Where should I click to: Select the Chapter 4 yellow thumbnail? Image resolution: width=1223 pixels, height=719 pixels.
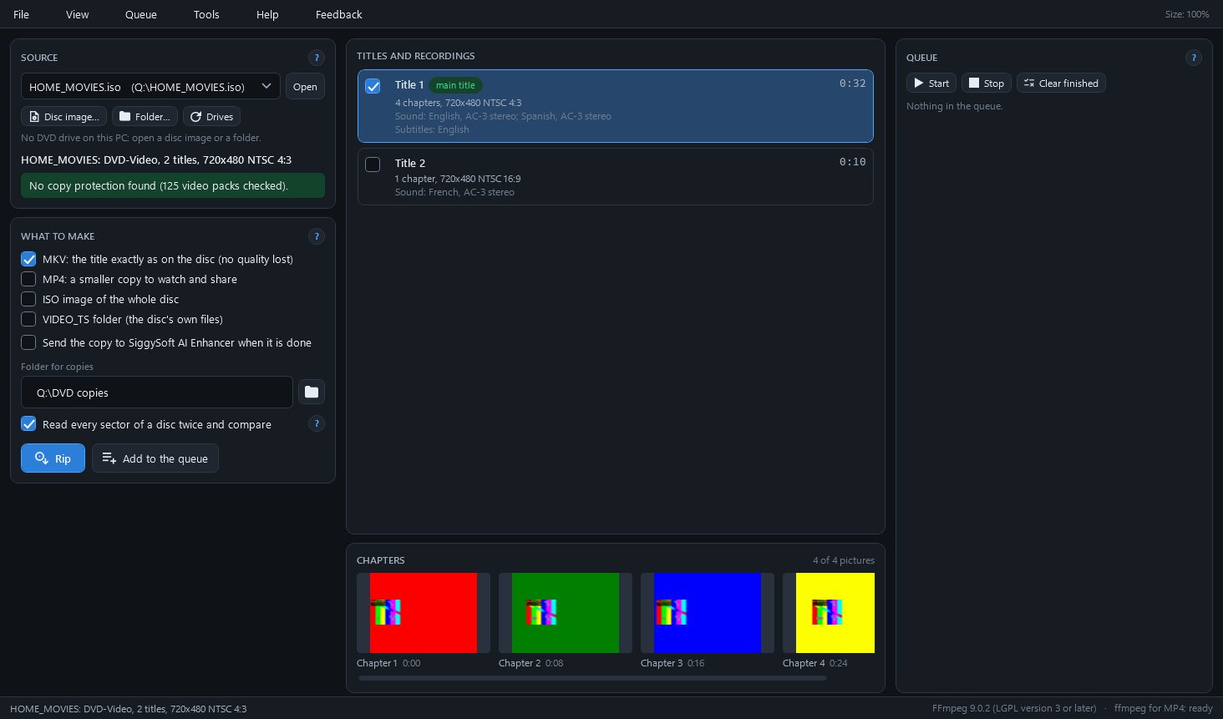tap(829, 613)
